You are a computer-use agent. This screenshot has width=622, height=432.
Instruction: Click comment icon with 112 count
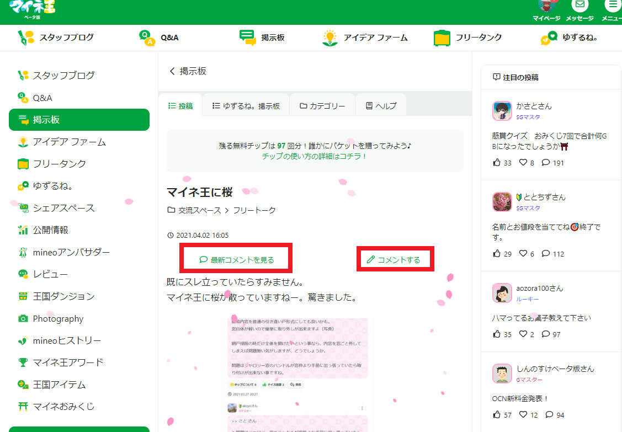pyautogui.click(x=546, y=253)
